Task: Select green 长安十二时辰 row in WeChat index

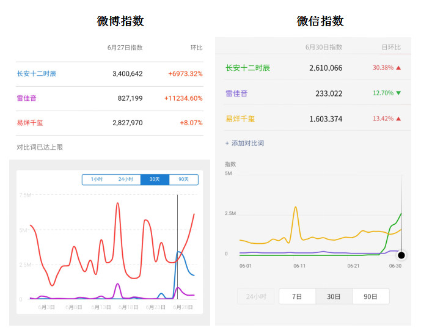Action: click(x=317, y=68)
